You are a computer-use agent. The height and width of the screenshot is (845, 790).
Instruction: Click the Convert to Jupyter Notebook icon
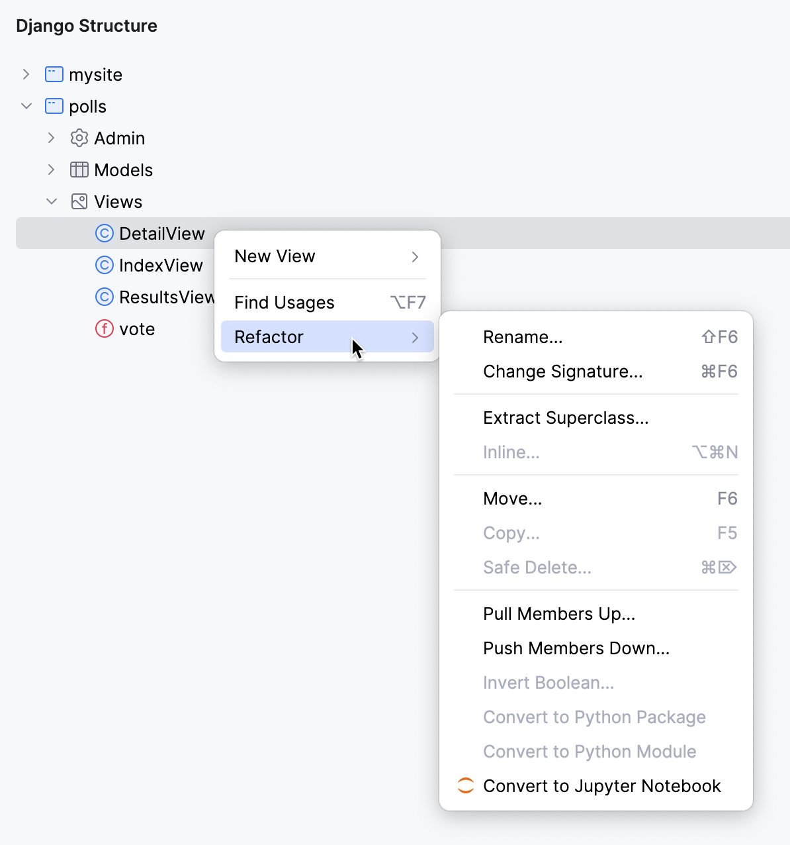pyautogui.click(x=466, y=785)
